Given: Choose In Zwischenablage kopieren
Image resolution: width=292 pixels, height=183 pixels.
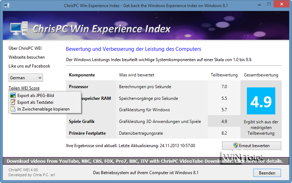Looking at the screenshot, I should [45, 109].
